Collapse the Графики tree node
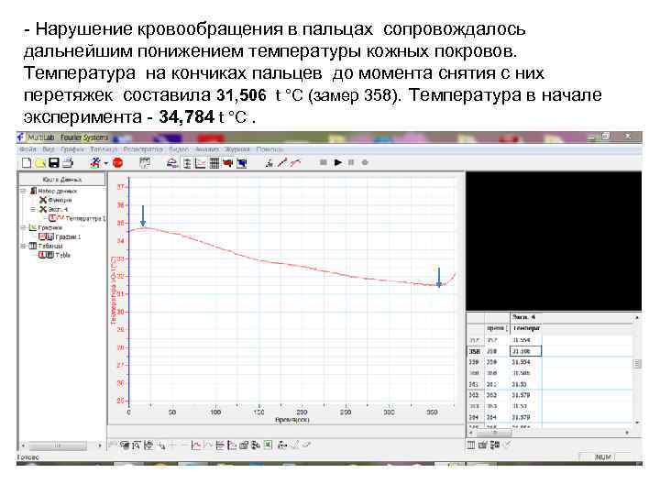660x495 pixels. click(x=24, y=227)
